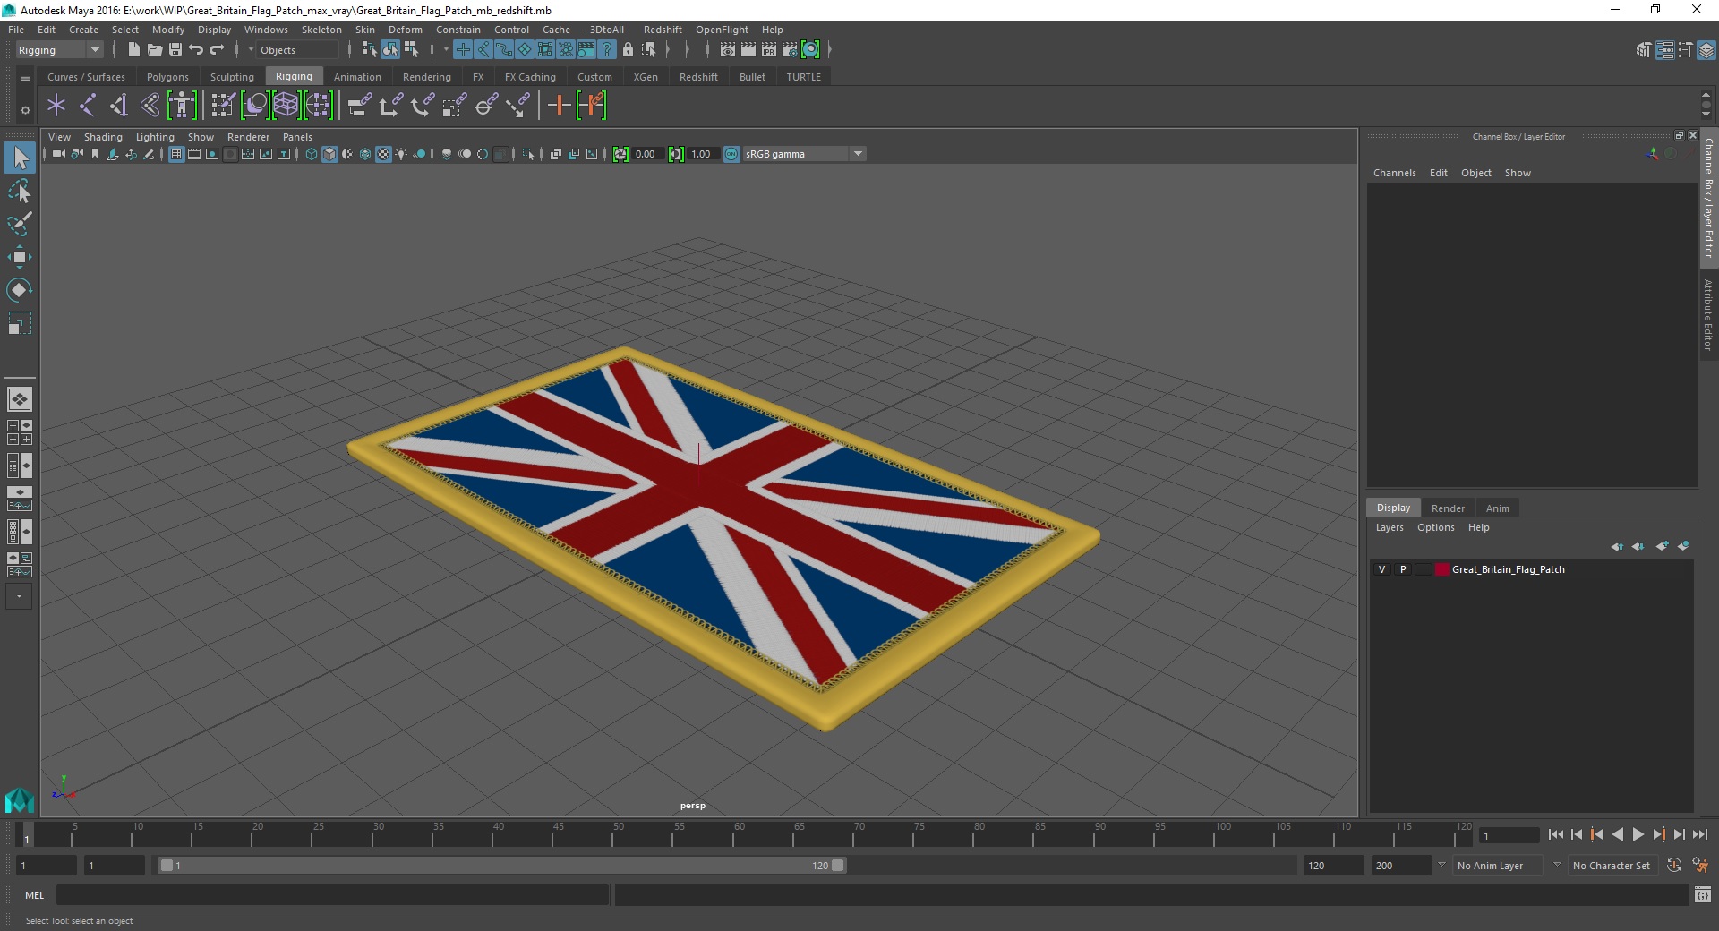
Task: Click the red color swatch of Great_Britain_Flag_Patch layer
Action: coord(1441,569)
